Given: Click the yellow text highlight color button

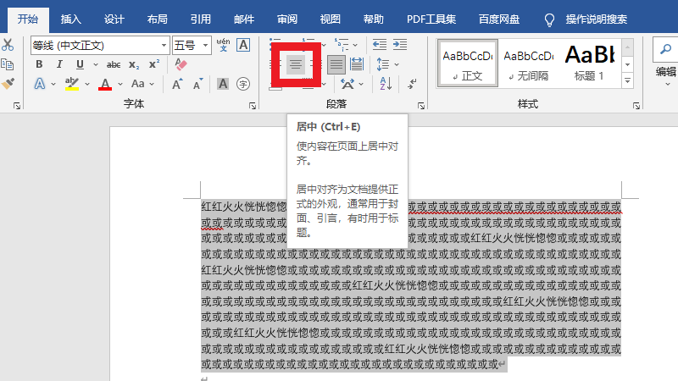Looking at the screenshot, I should pos(72,84).
